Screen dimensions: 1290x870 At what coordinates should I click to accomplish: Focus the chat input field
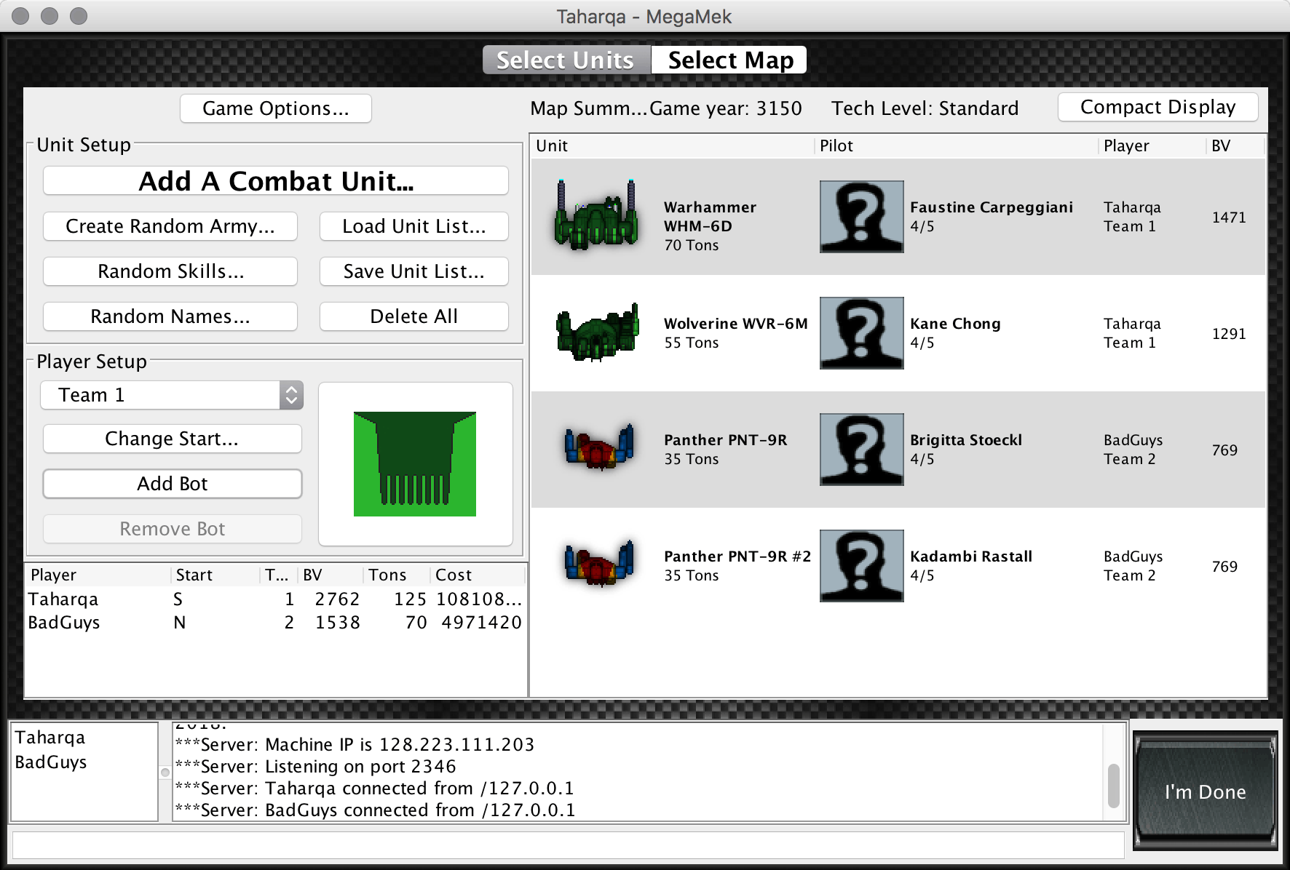coord(569,845)
